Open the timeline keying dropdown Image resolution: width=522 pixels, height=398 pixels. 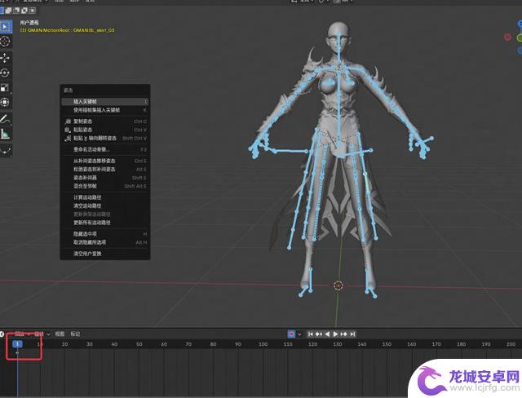pos(42,334)
